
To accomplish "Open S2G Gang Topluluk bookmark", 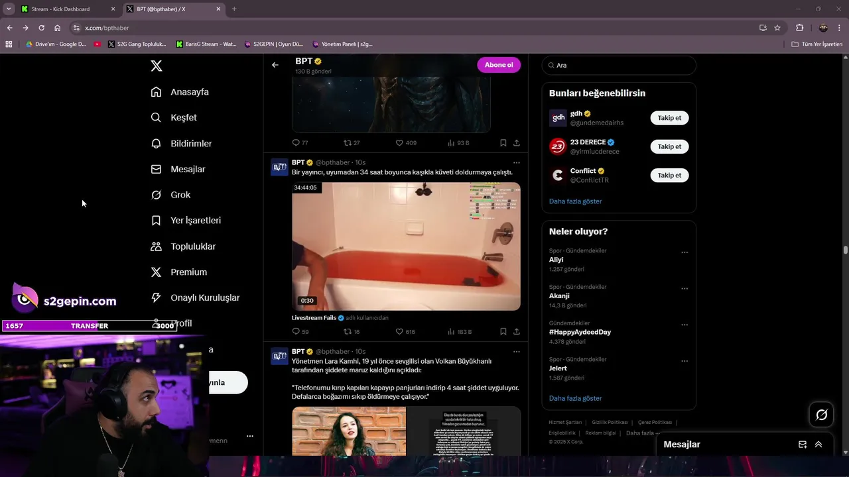I will (137, 44).
